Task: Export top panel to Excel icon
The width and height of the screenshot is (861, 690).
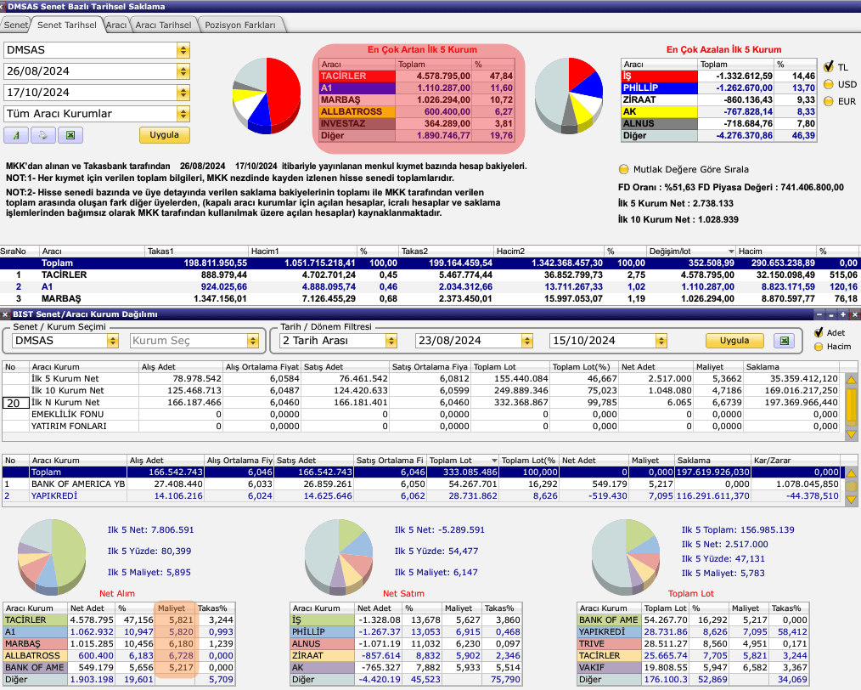Action: [x=70, y=135]
